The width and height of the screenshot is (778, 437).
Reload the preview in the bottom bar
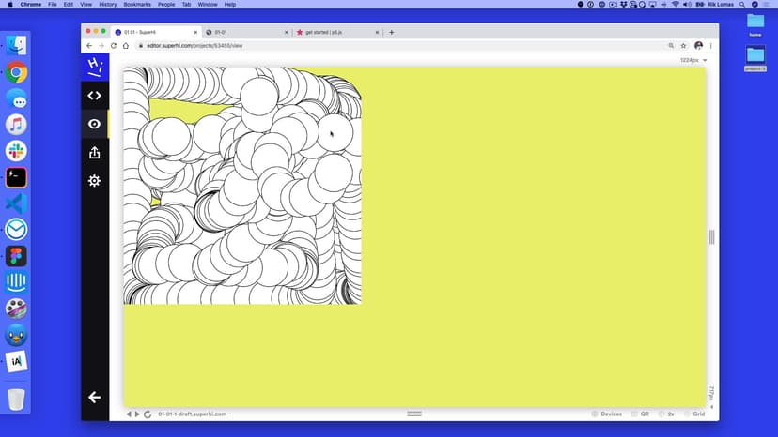coord(148,414)
